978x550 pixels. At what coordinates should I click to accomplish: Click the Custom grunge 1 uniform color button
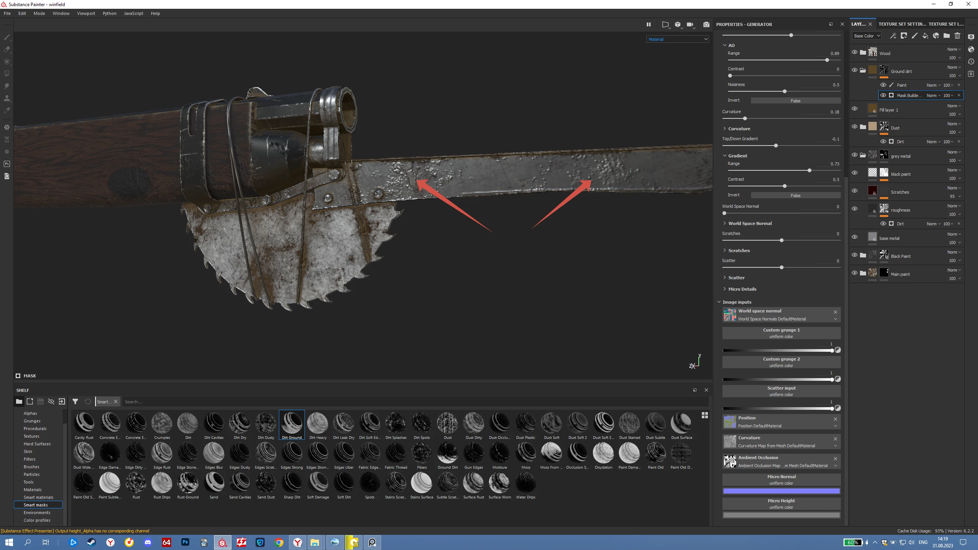(x=781, y=333)
